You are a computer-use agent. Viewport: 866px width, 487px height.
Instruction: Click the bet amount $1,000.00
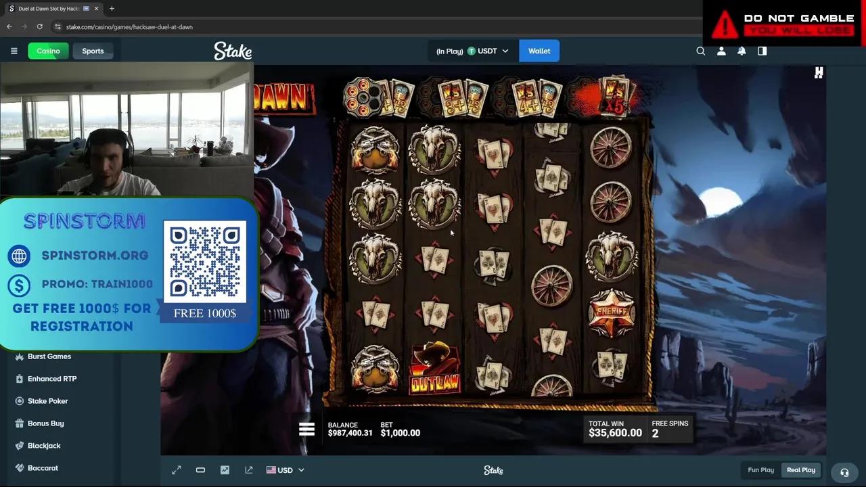click(x=400, y=433)
